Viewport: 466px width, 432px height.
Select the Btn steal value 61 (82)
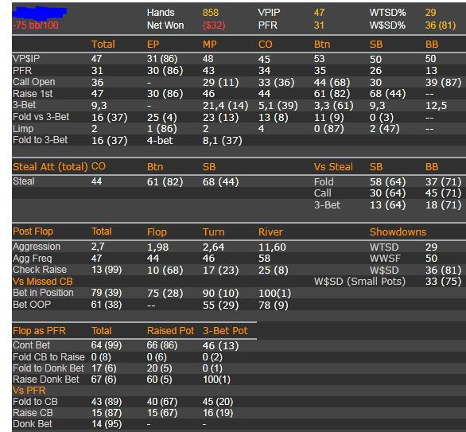(x=165, y=181)
